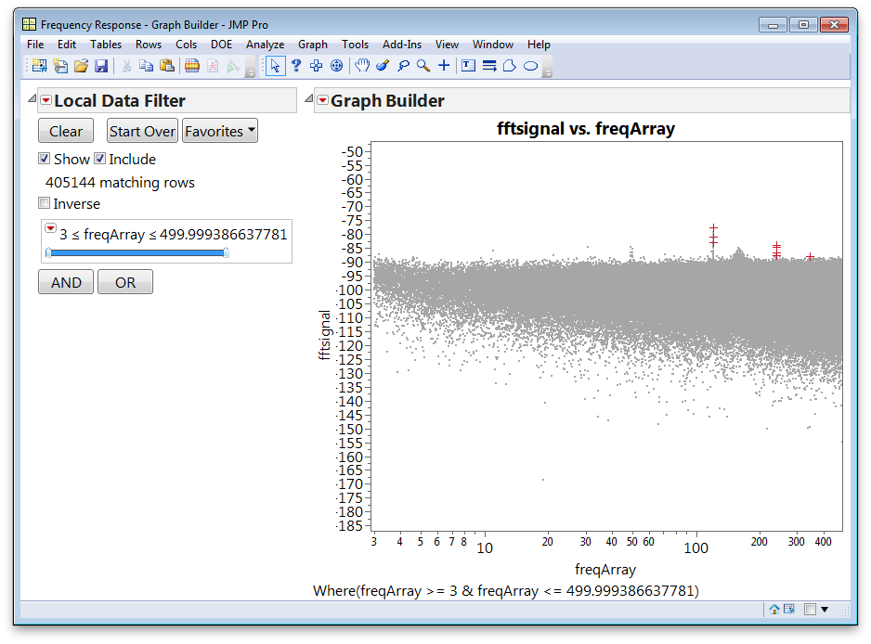The image size is (871, 644).
Task: Activate the Help question mark tool
Action: click(295, 66)
